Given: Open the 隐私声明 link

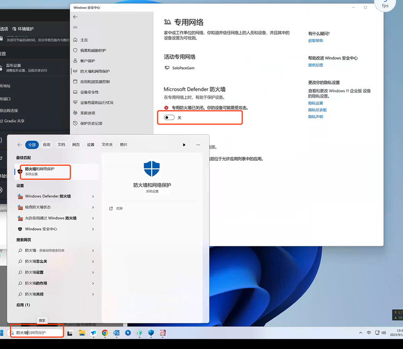Looking at the screenshot, I should [x=316, y=117].
